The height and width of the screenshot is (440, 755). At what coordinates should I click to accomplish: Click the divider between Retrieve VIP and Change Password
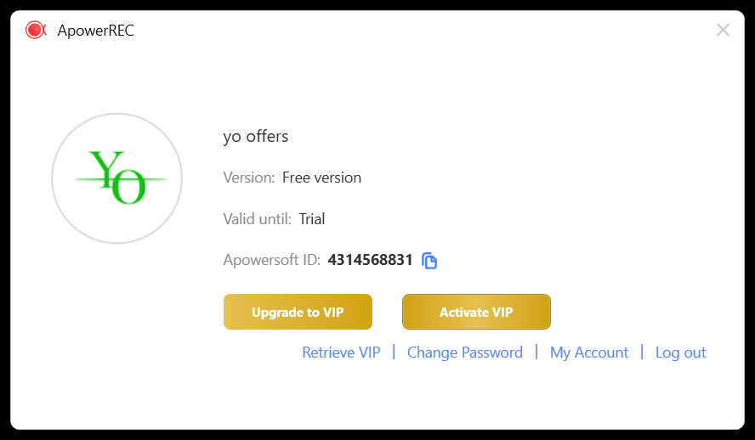pyautogui.click(x=394, y=352)
